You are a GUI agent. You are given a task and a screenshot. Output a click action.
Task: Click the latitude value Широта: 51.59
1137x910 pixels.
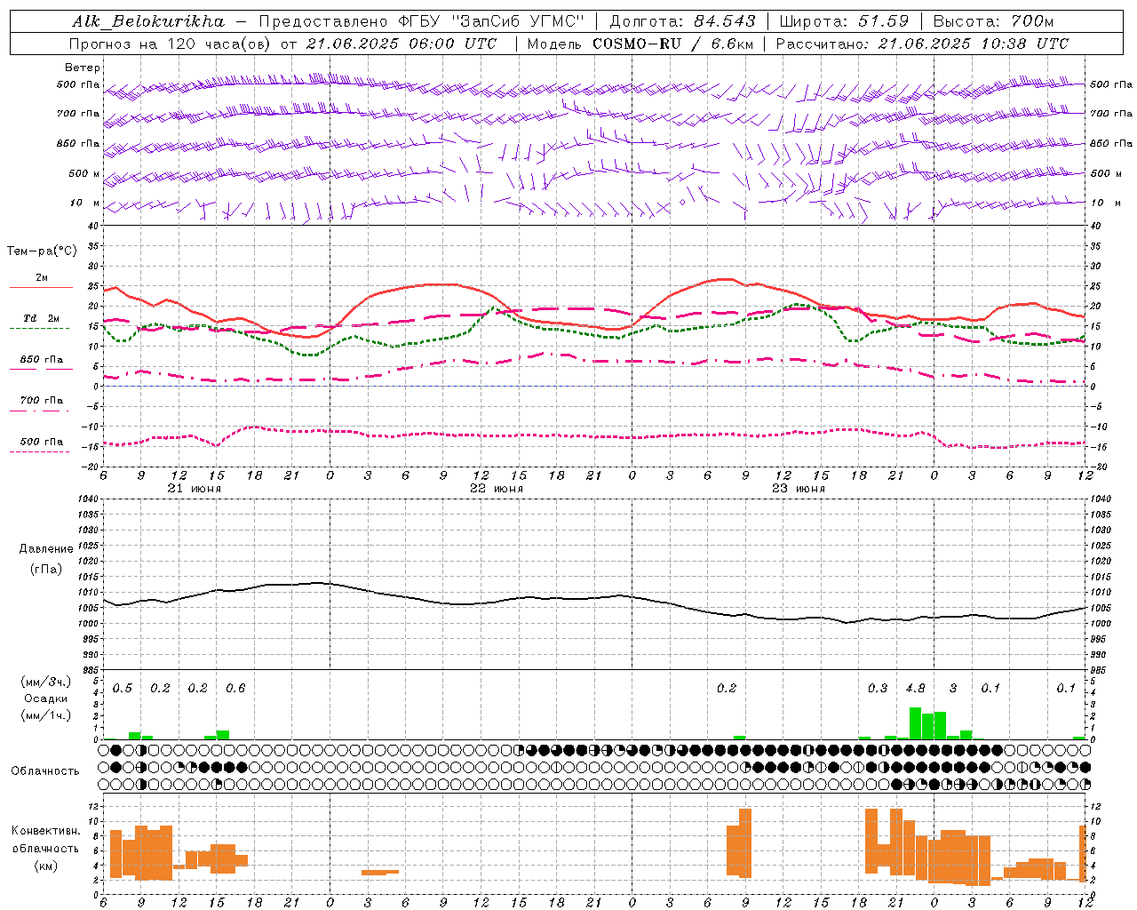pyautogui.click(x=844, y=21)
